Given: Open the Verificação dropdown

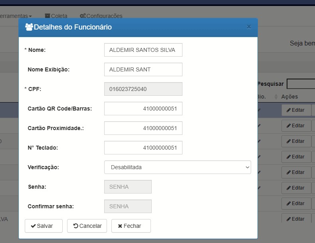Looking at the screenshot, I should 177,167.
